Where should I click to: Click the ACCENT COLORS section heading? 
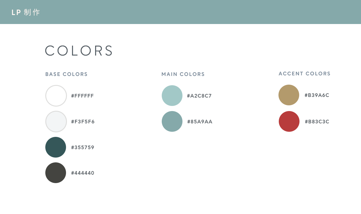[x=305, y=74]
